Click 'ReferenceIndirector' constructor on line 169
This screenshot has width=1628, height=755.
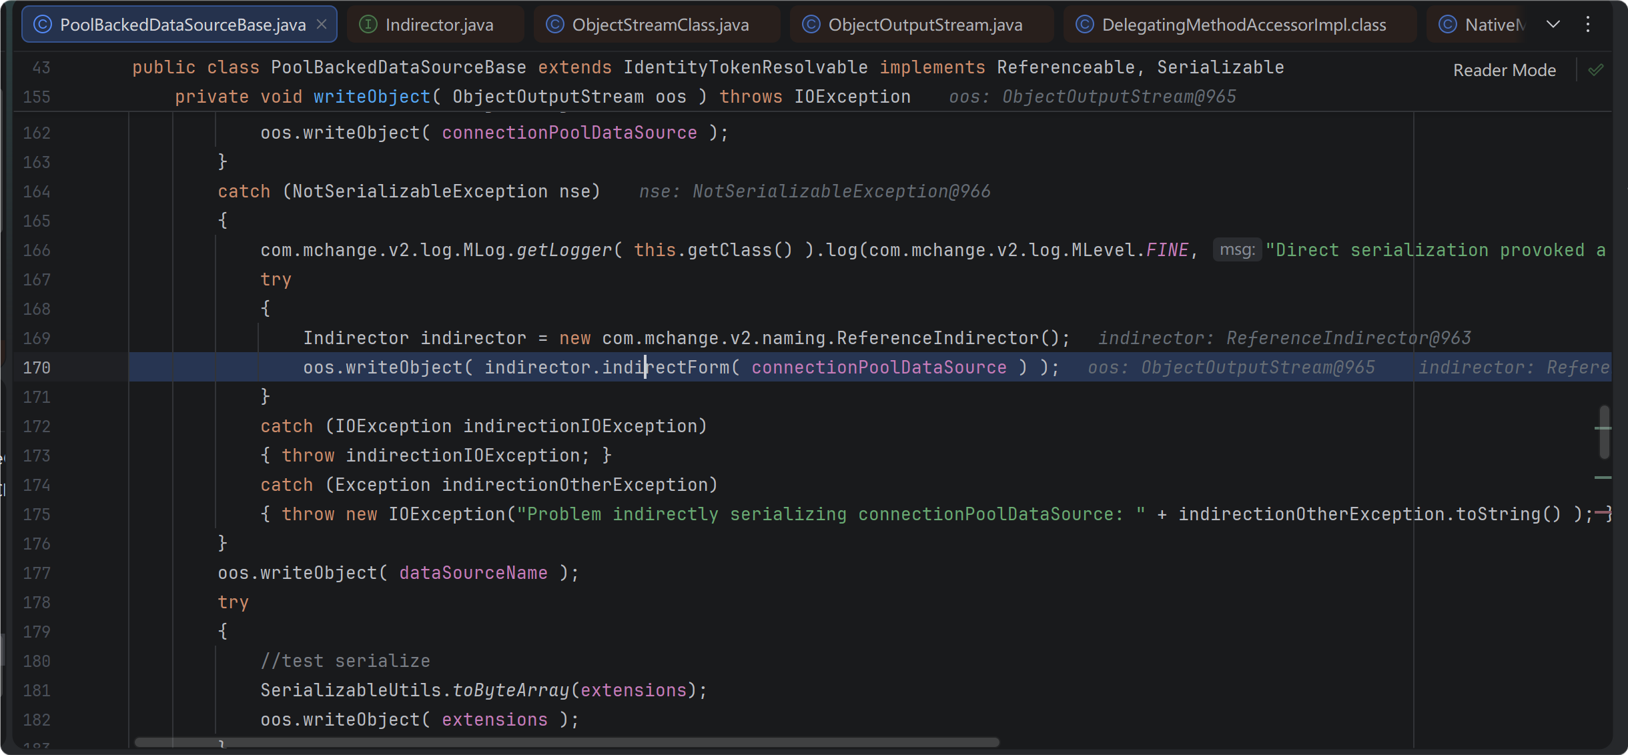(x=937, y=338)
